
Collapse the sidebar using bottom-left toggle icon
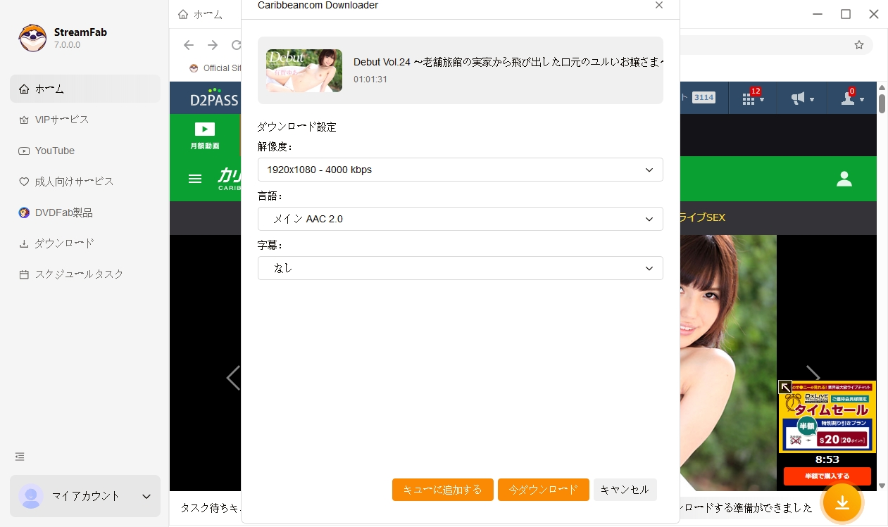(20, 457)
